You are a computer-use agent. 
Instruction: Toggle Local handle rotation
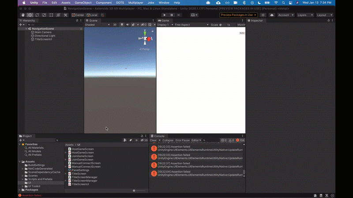pyautogui.click(x=92, y=15)
